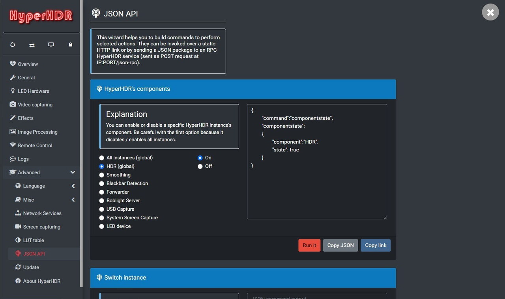Viewport: 505px width, 299px height.
Task: Click inside the componentstate JSON text area
Action: click(317, 162)
